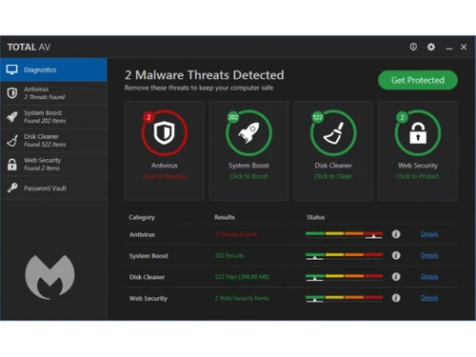Click the System Boost rocket circle icon
The image size is (476, 357).
248,133
